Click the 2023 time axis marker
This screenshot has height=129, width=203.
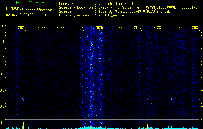click(x=60, y=27)
